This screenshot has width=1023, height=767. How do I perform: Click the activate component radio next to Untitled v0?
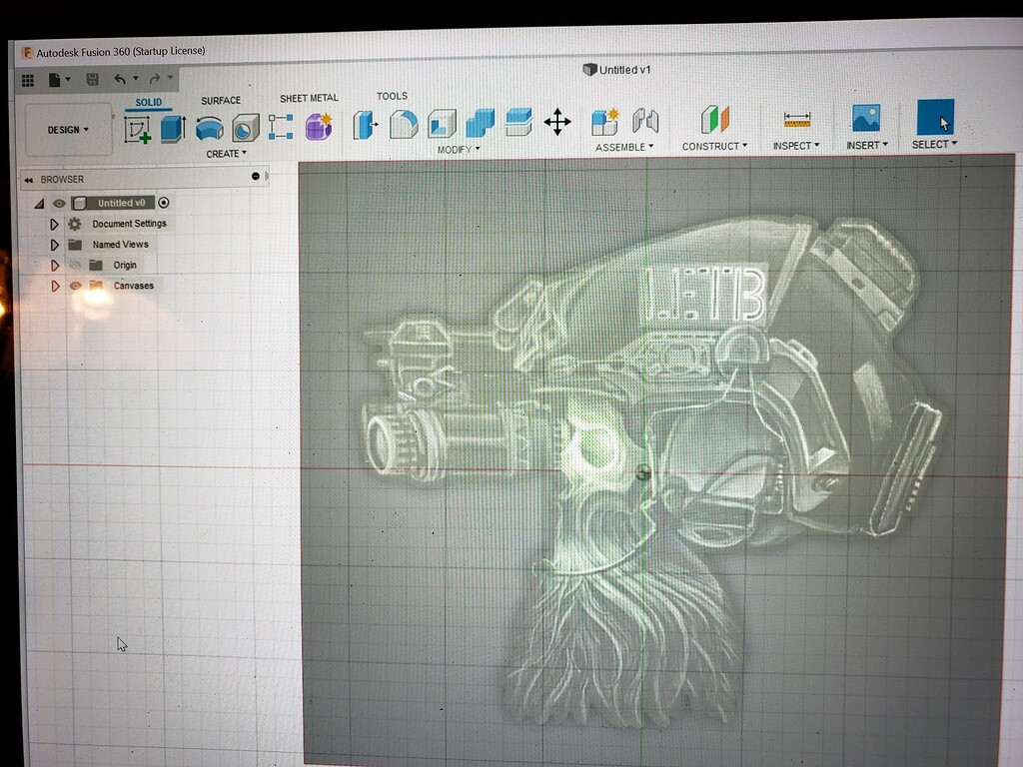pyautogui.click(x=163, y=203)
